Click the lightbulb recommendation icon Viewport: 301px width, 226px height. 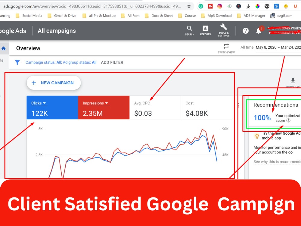[257, 136]
